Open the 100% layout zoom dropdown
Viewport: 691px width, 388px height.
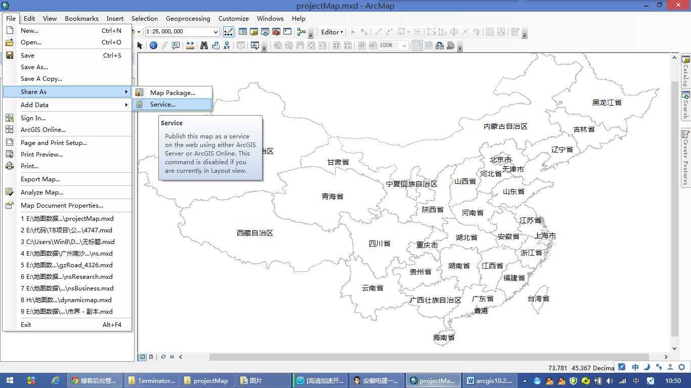(404, 45)
